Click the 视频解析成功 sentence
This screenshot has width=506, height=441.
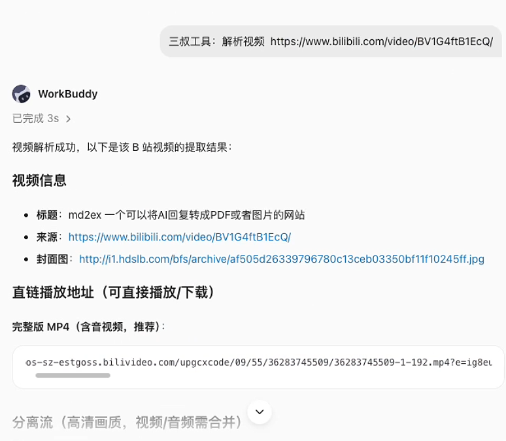(x=122, y=147)
